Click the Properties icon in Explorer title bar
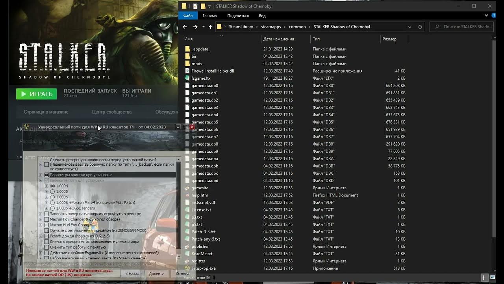The height and width of the screenshot is (284, 504). 195,6
